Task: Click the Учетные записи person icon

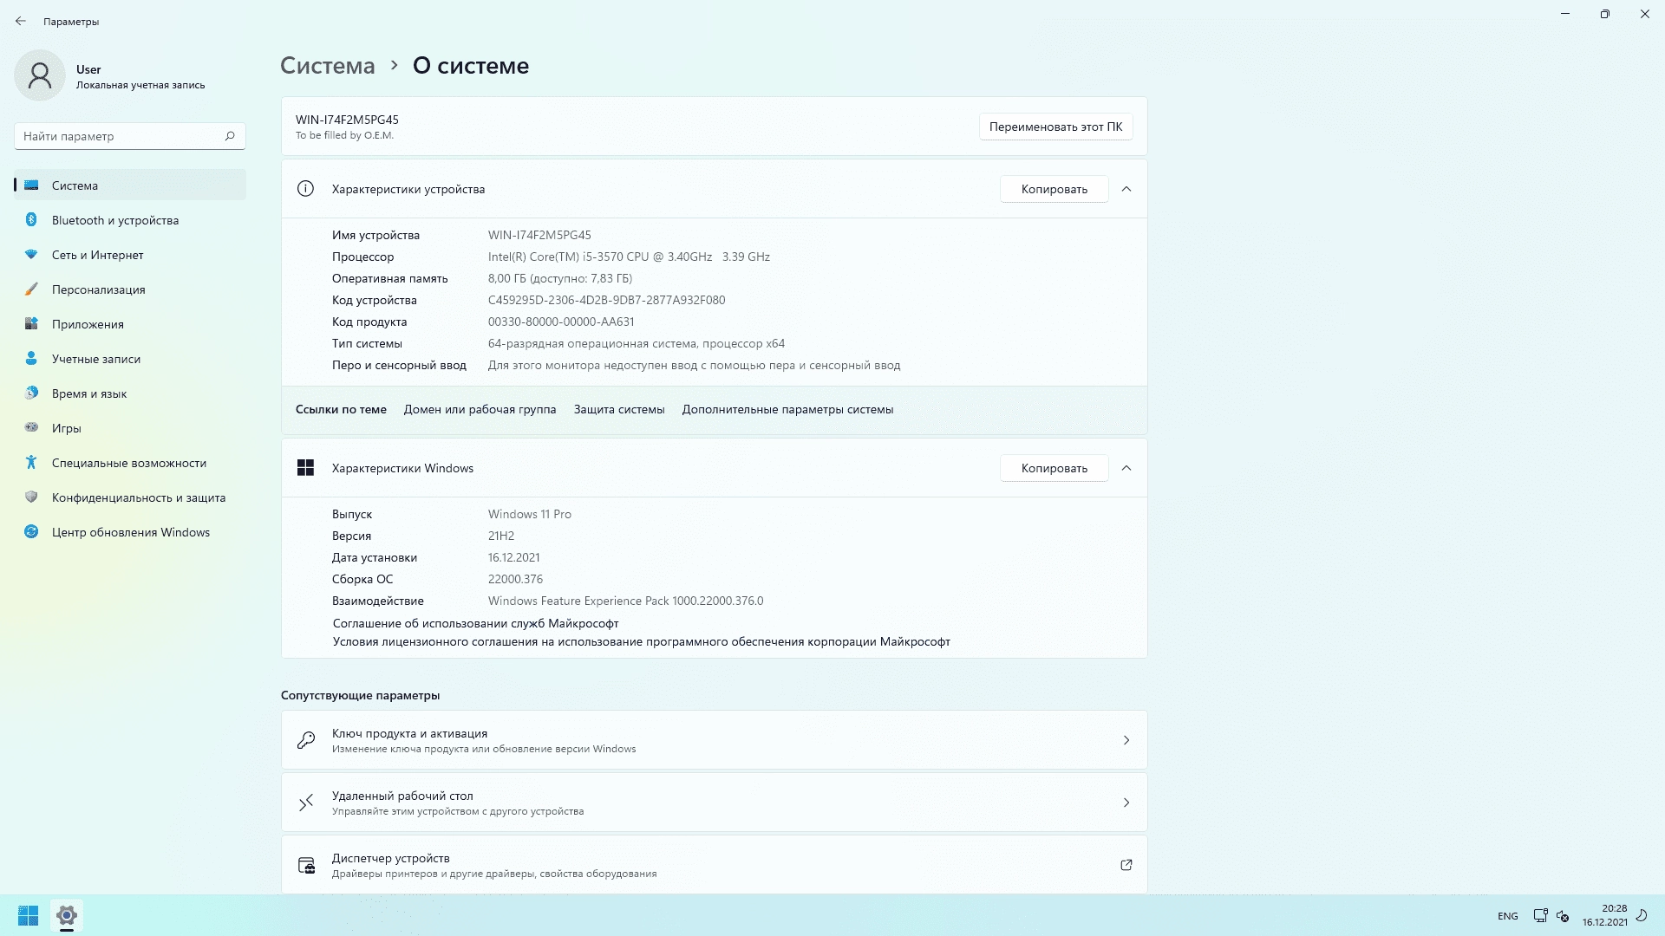Action: pyautogui.click(x=31, y=358)
